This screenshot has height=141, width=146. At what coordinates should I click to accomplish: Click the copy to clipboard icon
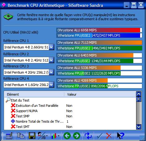point(21,136)
